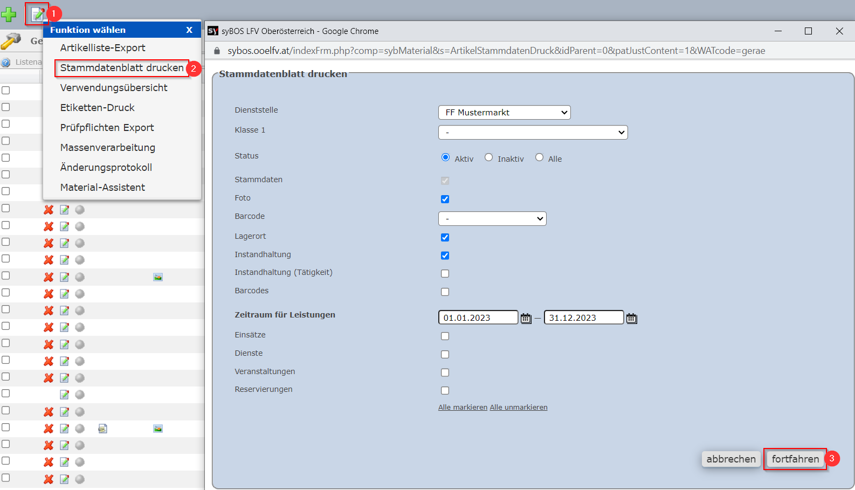The image size is (855, 490).
Task: Expand the Klasse 1 dropdown
Action: click(x=533, y=132)
